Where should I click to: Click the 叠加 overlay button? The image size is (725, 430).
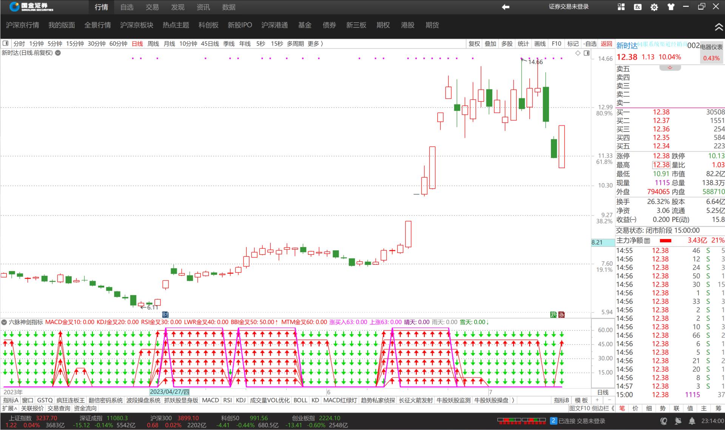pyautogui.click(x=491, y=44)
